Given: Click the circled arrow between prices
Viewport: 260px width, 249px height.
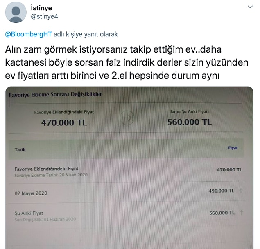Looking at the screenshot, I should 127,118.
